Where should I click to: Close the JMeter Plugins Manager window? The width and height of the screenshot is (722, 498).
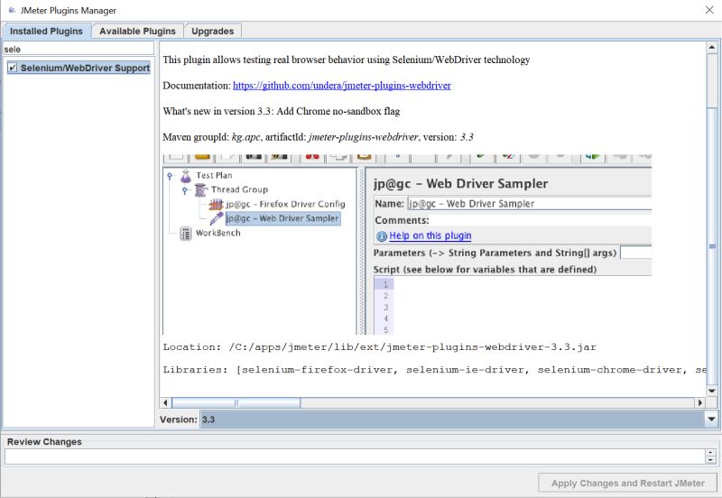tap(709, 10)
